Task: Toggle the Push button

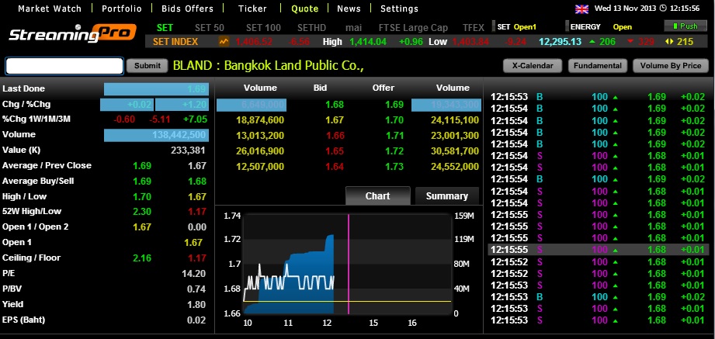Action: tap(685, 26)
